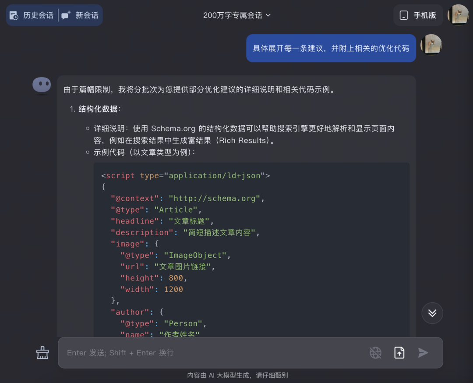Image resolution: width=473 pixels, height=383 pixels.
Task: Click the scroll-to-bottom double chevron
Action: tap(432, 313)
